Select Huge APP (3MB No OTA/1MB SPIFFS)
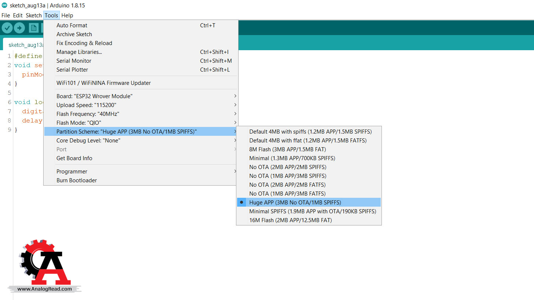 coord(309,202)
